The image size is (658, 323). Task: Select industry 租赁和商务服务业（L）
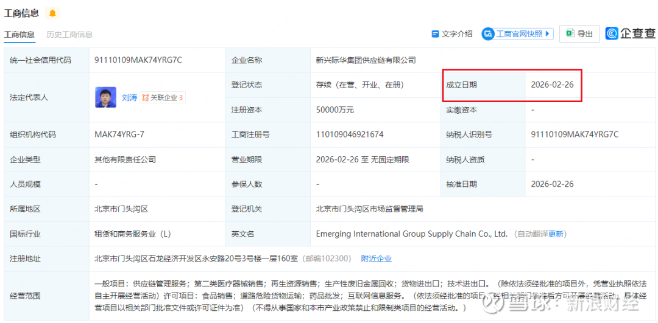133,234
